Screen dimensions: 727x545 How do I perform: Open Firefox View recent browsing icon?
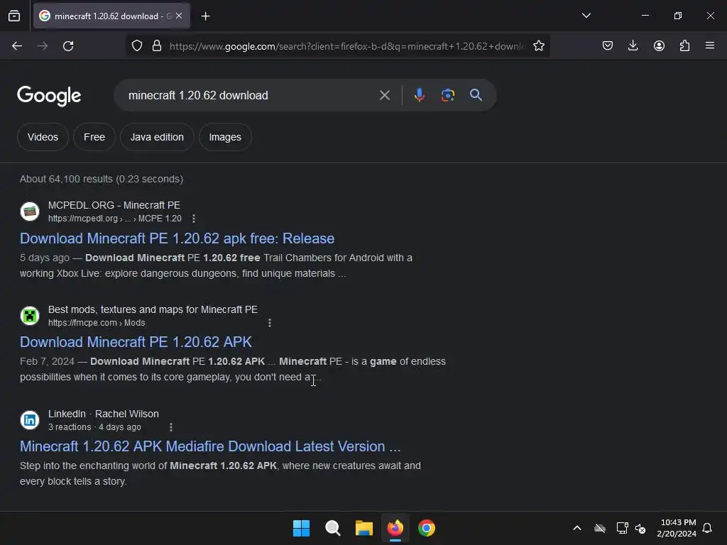(14, 16)
